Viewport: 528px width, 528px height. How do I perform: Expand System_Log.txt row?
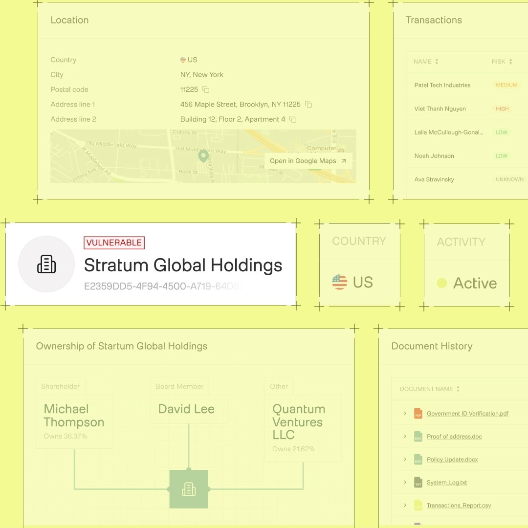click(405, 482)
